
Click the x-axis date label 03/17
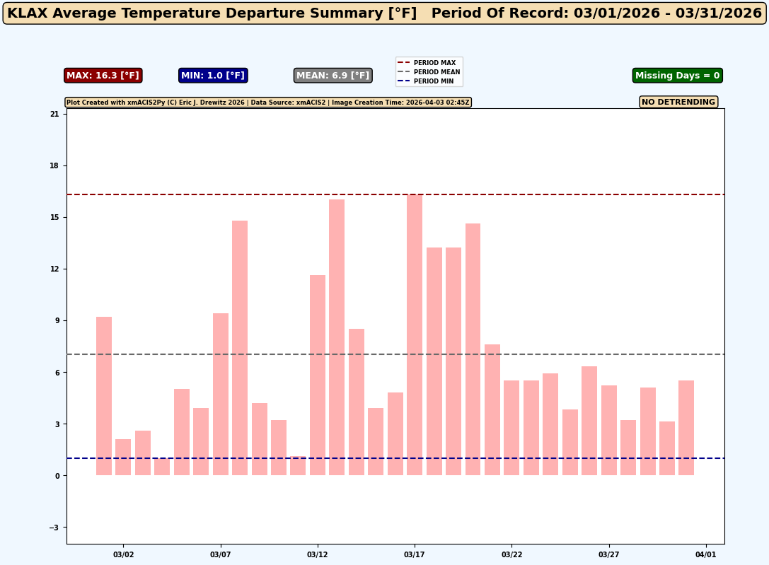coord(415,554)
